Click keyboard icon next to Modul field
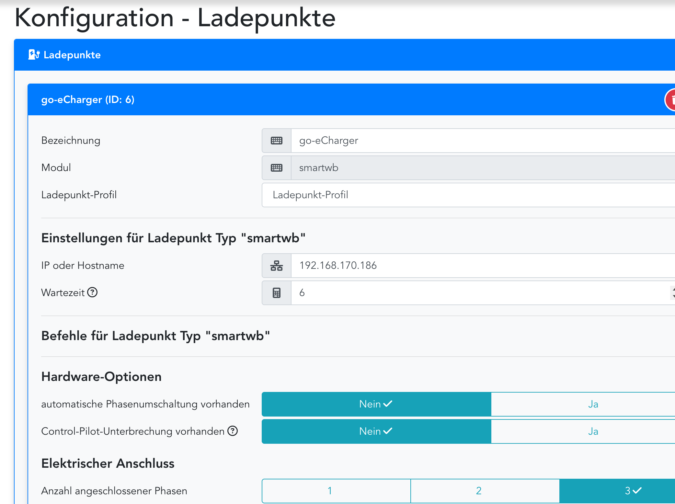 (276, 168)
